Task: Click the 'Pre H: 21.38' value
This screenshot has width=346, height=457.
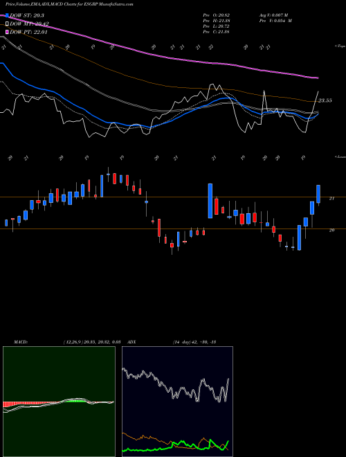Action: [217, 21]
